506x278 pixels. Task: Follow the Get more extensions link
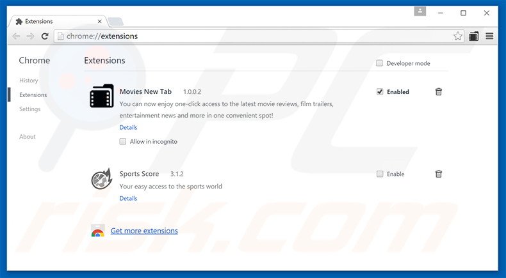(144, 231)
